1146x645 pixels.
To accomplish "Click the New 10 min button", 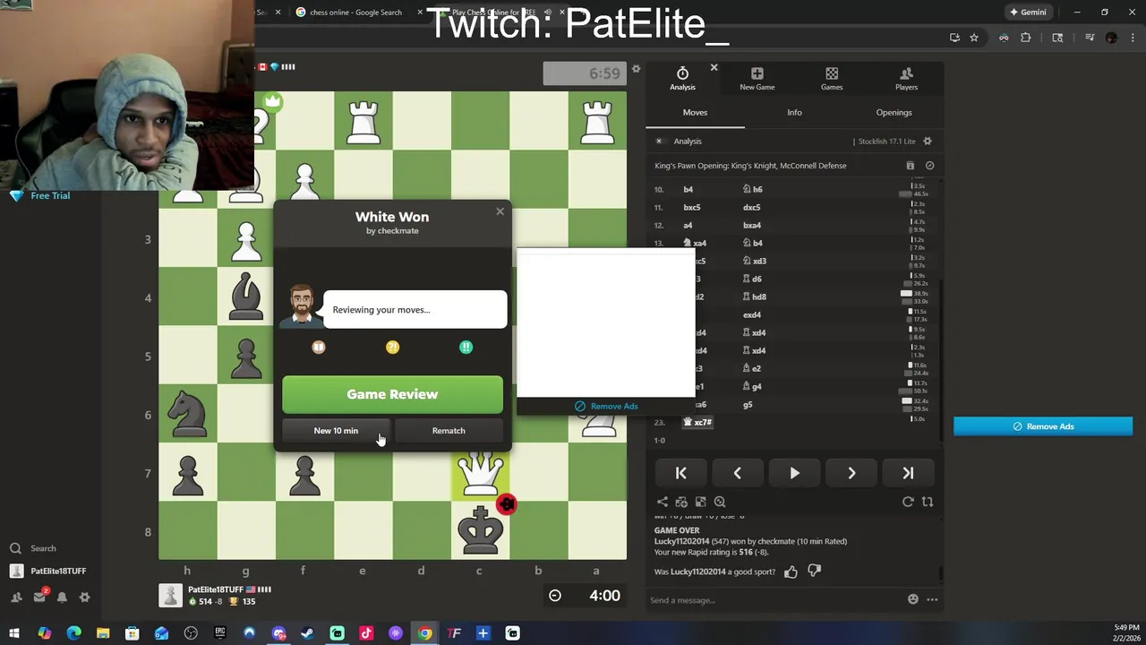I will pos(336,431).
